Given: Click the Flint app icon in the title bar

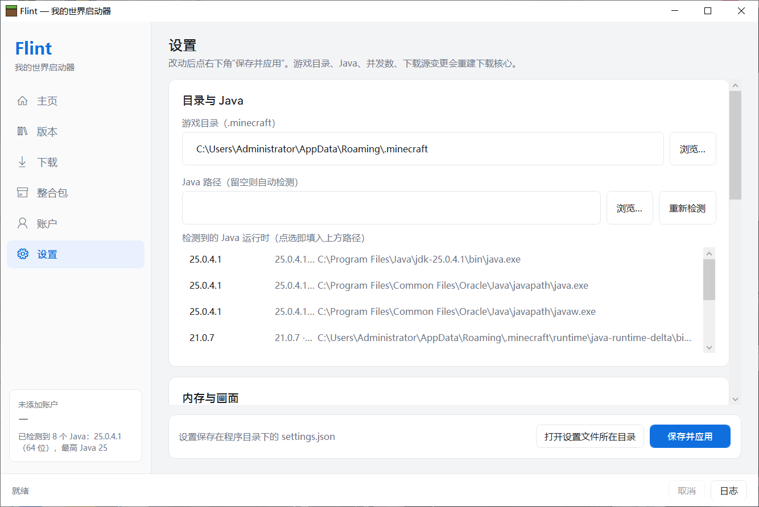Looking at the screenshot, I should coord(11,11).
